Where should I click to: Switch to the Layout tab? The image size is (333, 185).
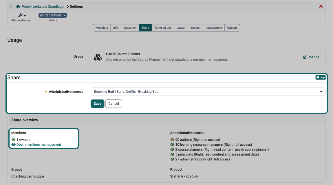click(x=181, y=28)
